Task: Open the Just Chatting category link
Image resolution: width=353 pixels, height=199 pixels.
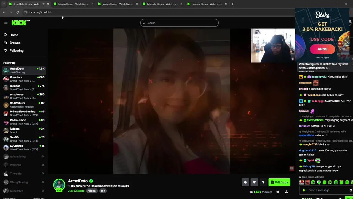Action: point(76,191)
